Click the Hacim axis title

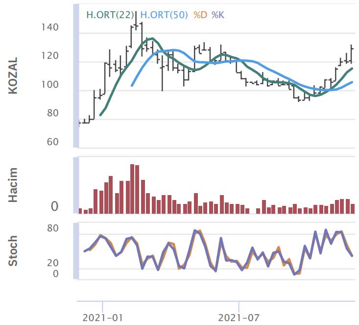[13, 185]
